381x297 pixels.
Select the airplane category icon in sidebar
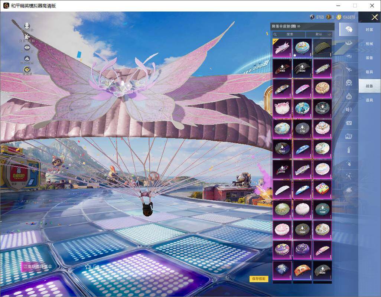pyautogui.click(x=349, y=69)
